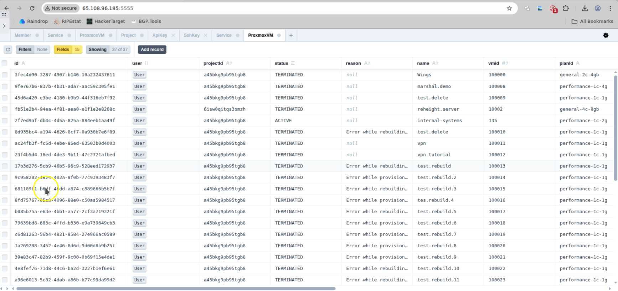Close the ApiKey tab with its X
The height and width of the screenshot is (291, 618).
(173, 35)
